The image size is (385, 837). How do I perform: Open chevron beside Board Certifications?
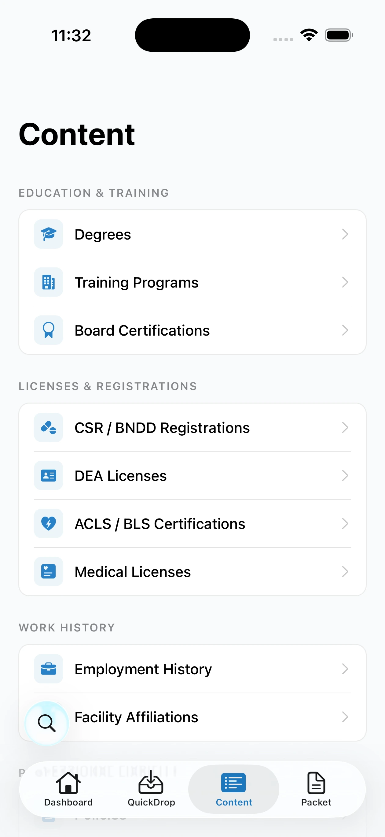pos(345,330)
